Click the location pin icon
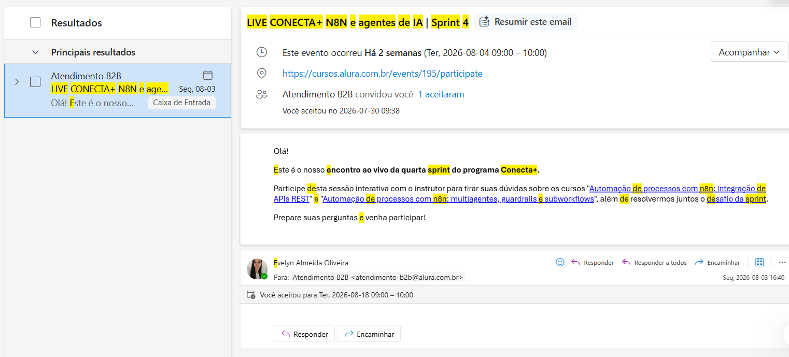 (262, 74)
